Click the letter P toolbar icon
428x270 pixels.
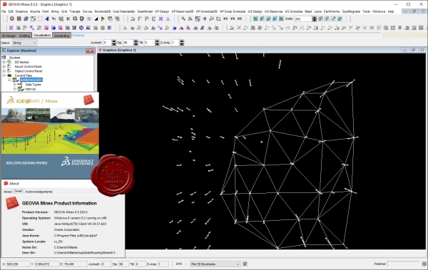[x=147, y=19]
